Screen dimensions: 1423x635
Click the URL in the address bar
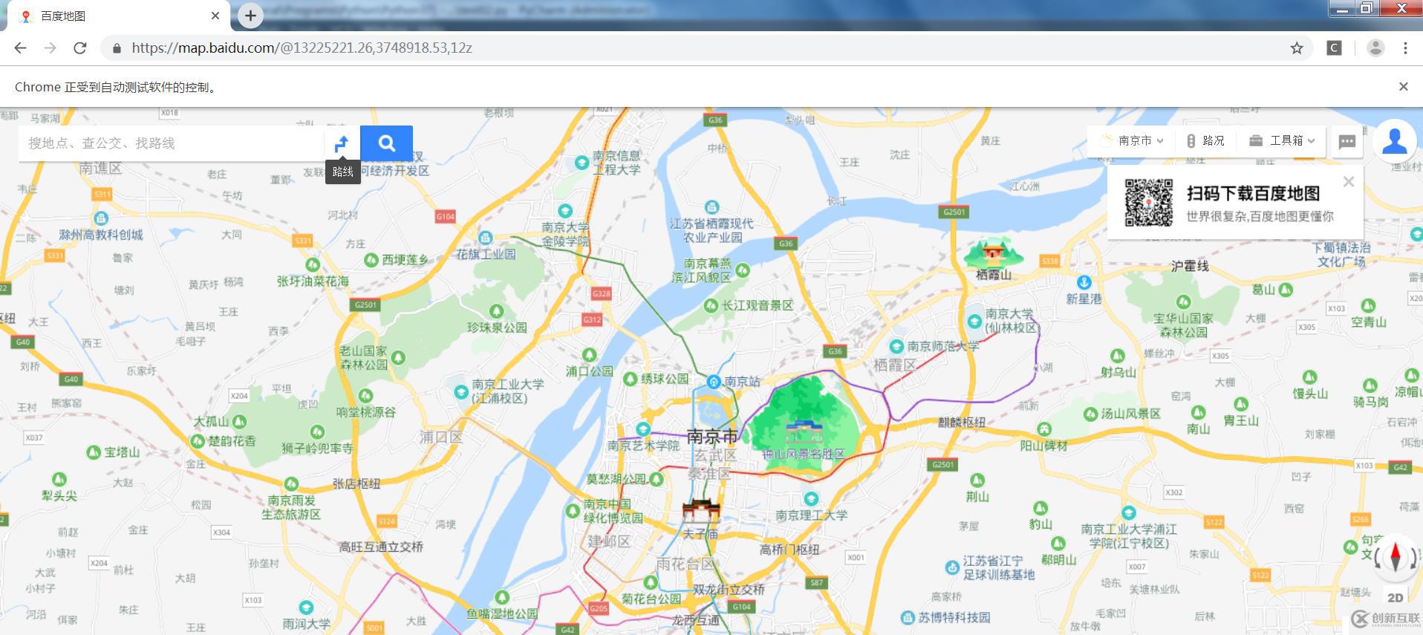point(302,48)
